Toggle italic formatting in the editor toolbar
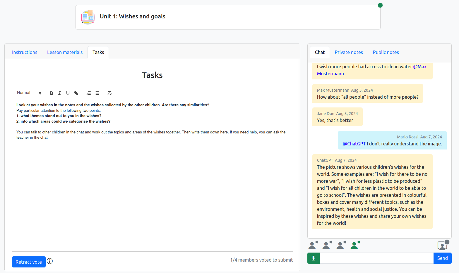Viewport: 459px width, 273px height. [60, 93]
